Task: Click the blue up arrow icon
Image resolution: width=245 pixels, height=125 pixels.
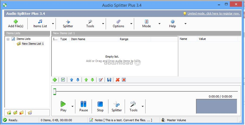Action: tap(72, 80)
